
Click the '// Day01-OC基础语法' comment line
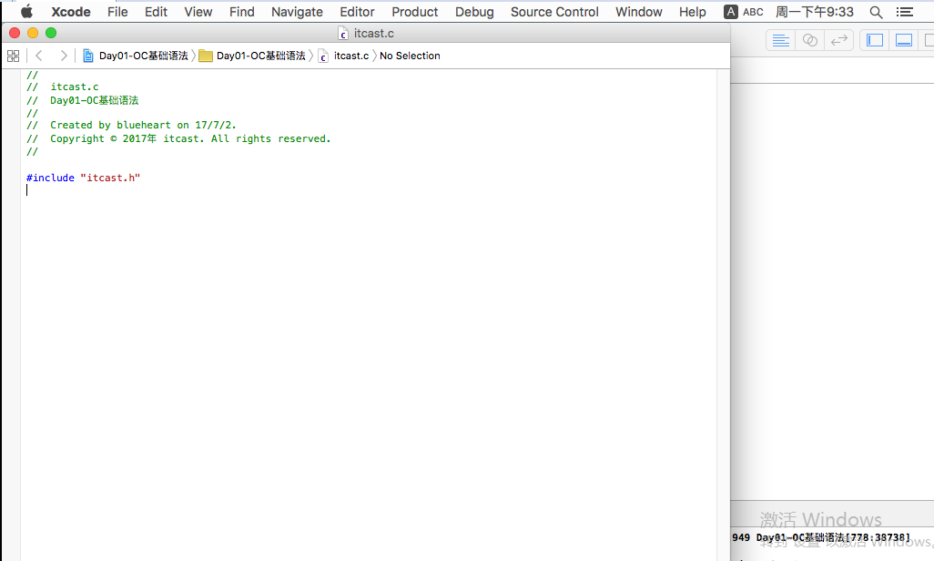(x=82, y=101)
